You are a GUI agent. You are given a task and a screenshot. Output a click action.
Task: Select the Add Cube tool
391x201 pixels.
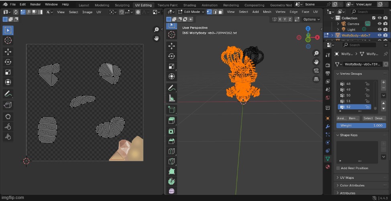click(x=171, y=109)
